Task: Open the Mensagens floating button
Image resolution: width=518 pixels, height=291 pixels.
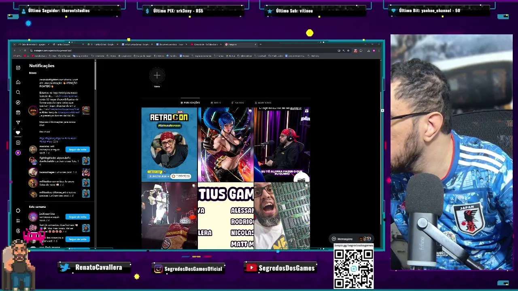Action: (x=351, y=239)
